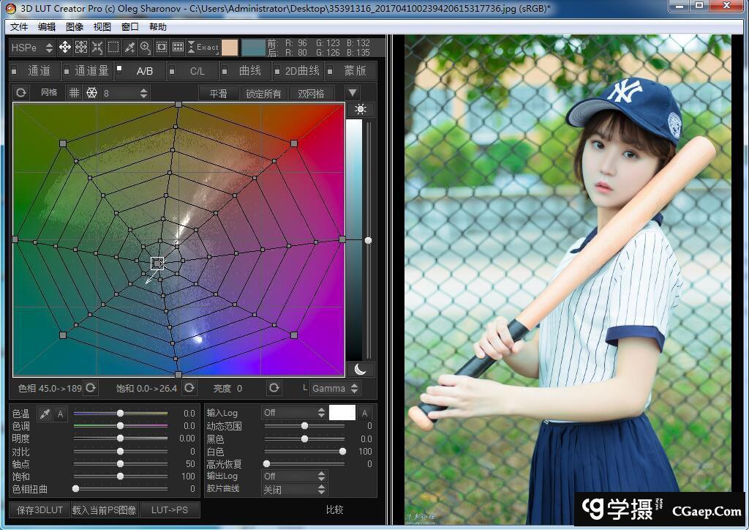Click the 对比 contrast slider handle
Screen dimensions: 749x530
click(121, 452)
